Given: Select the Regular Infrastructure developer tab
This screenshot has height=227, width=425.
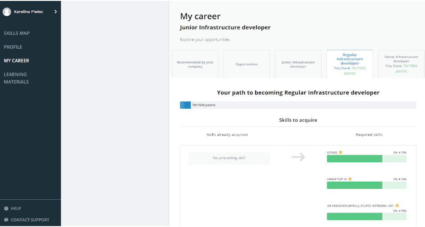Looking at the screenshot, I should tap(349, 64).
